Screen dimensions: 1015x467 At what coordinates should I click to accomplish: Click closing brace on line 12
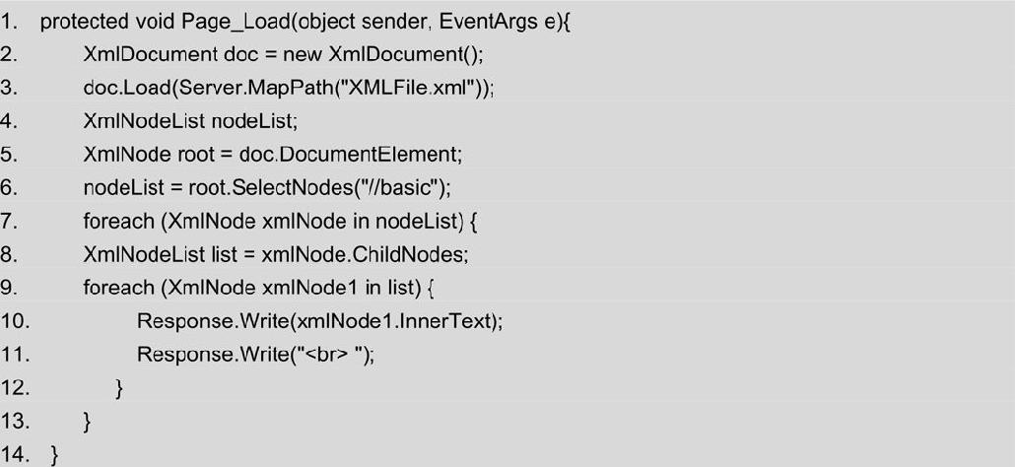coord(119,388)
